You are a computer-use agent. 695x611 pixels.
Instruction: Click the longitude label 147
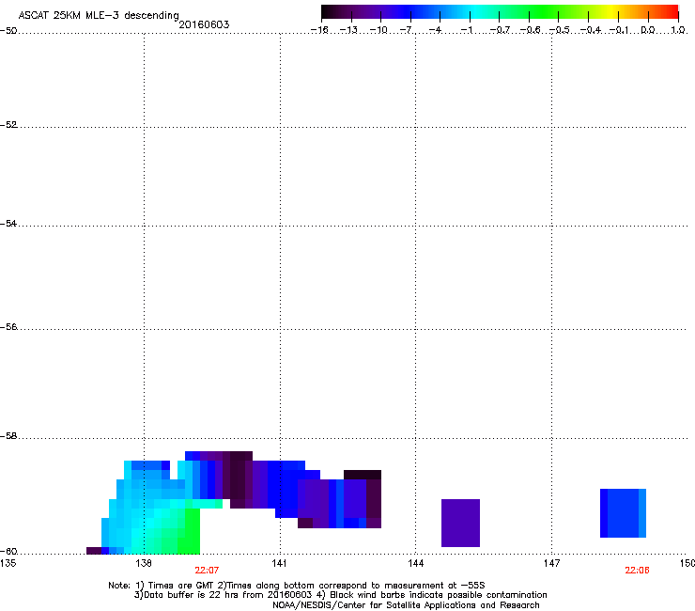pos(551,563)
